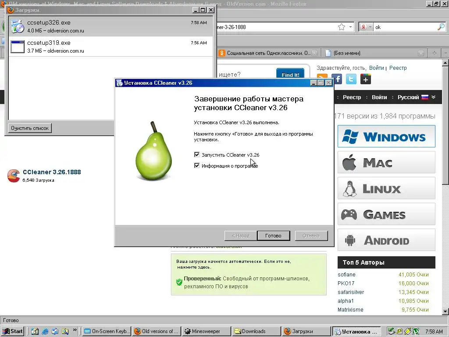The height and width of the screenshot is (337, 449).
Task: Switch to Загрузки taskbar button
Action: pyautogui.click(x=306, y=331)
